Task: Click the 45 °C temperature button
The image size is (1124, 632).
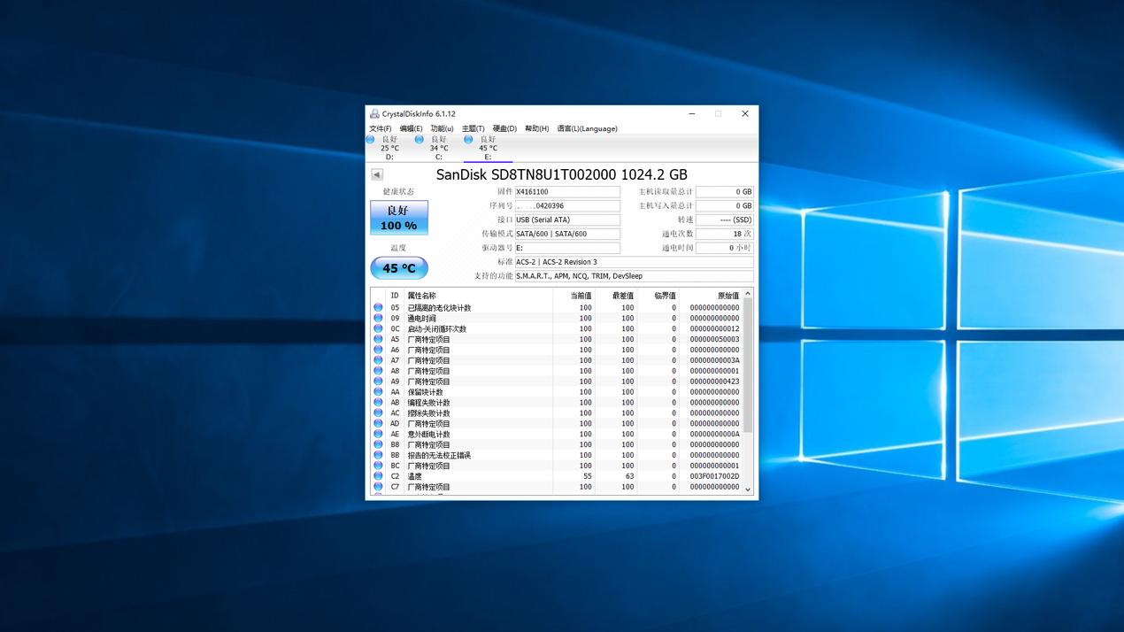Action: click(398, 268)
